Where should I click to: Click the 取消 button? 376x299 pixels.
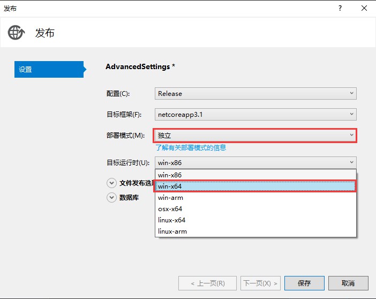(348, 283)
